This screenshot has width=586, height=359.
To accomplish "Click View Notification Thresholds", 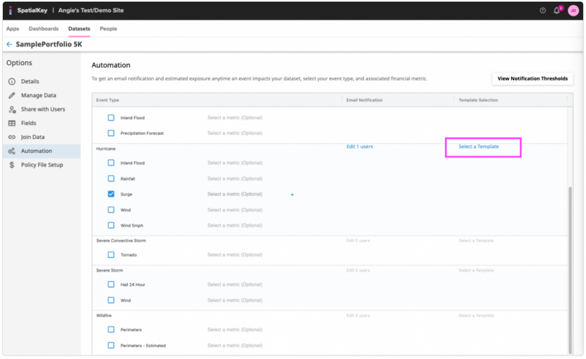I will tap(532, 78).
